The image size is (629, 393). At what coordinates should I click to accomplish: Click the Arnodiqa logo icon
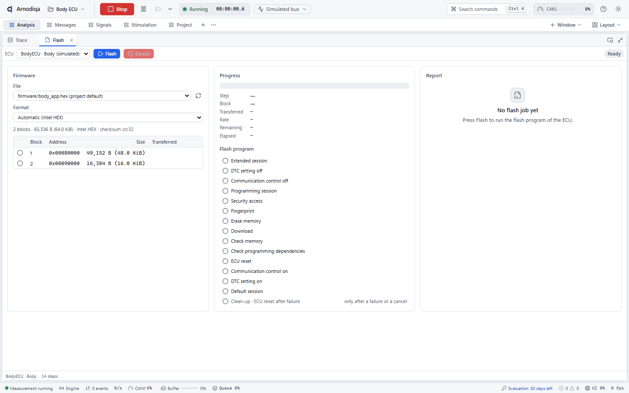[10, 9]
